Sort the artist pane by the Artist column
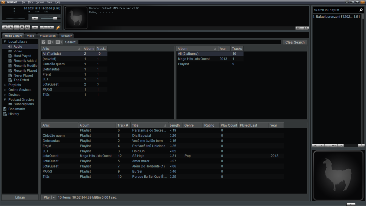Viewport: 366px width, 206px height. (61, 49)
